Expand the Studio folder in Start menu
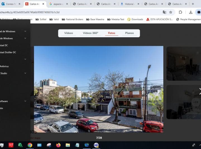This screenshot has height=149, width=201. [x=25, y=73]
